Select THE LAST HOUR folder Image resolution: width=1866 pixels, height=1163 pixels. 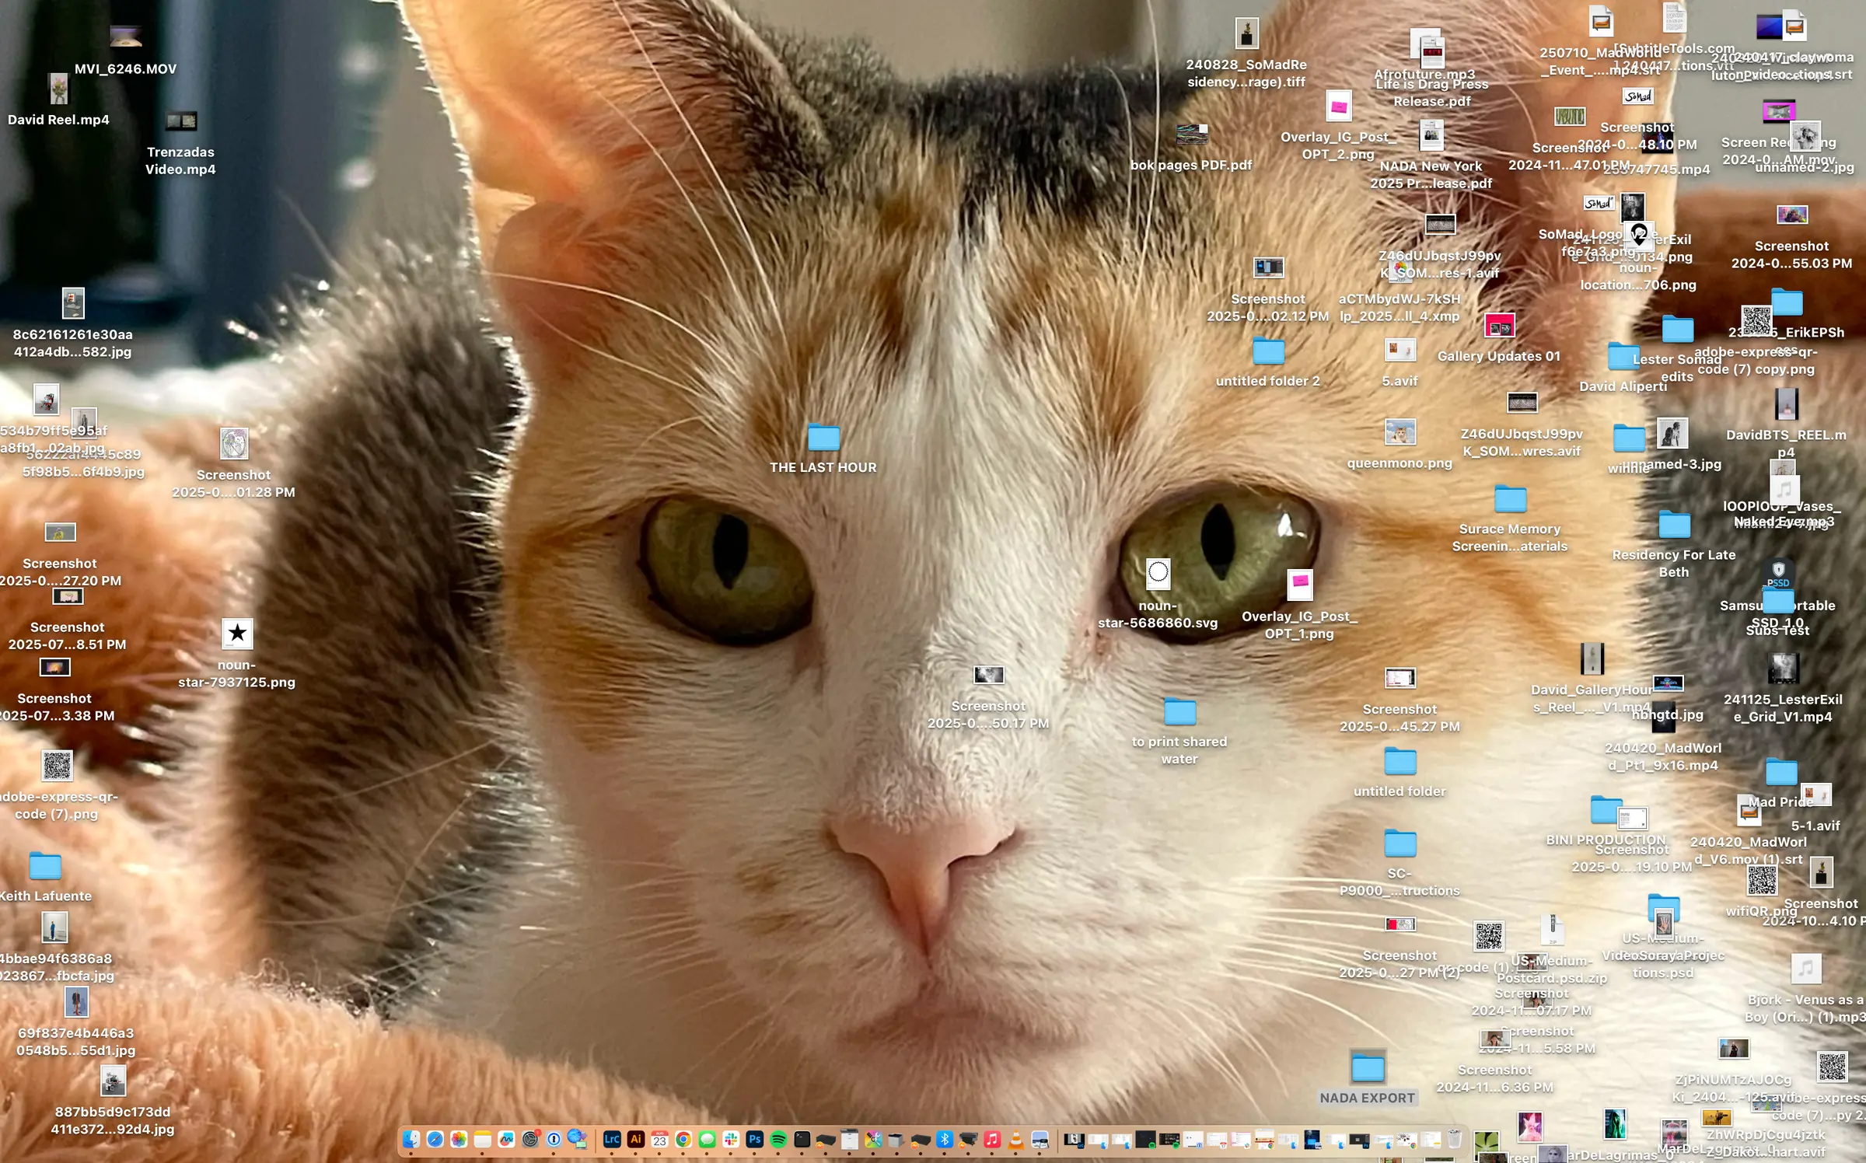tap(823, 438)
